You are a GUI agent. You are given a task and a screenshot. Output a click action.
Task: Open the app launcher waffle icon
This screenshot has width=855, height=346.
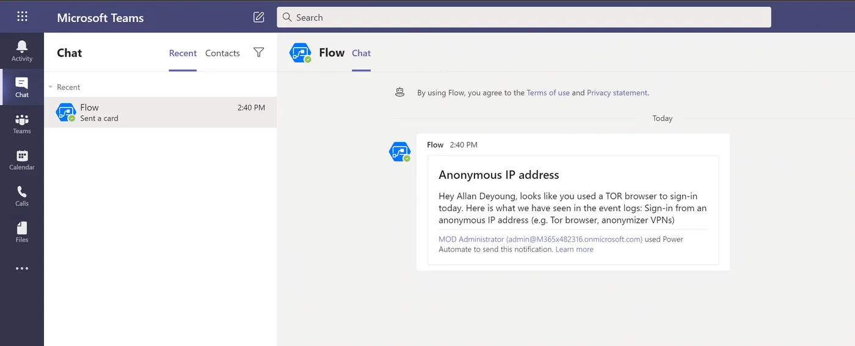22,16
